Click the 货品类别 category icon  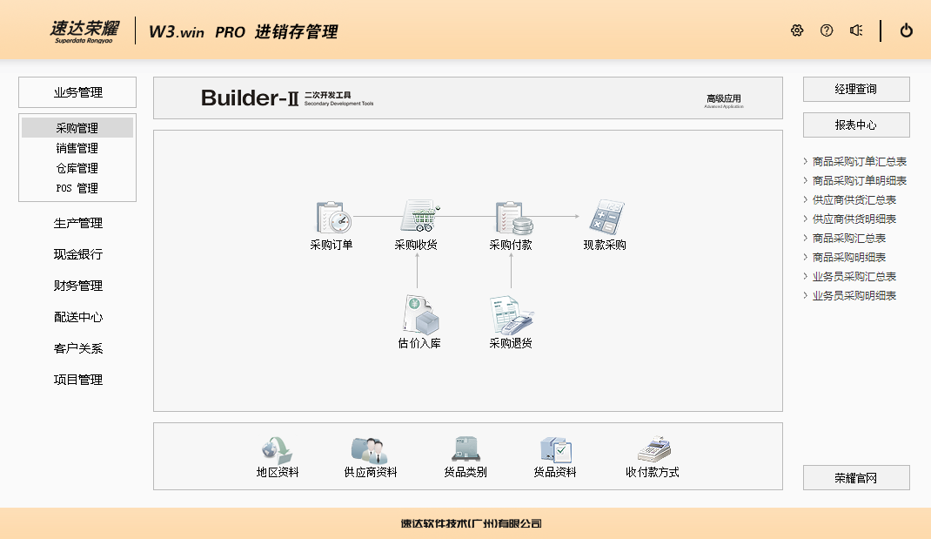coord(465,450)
